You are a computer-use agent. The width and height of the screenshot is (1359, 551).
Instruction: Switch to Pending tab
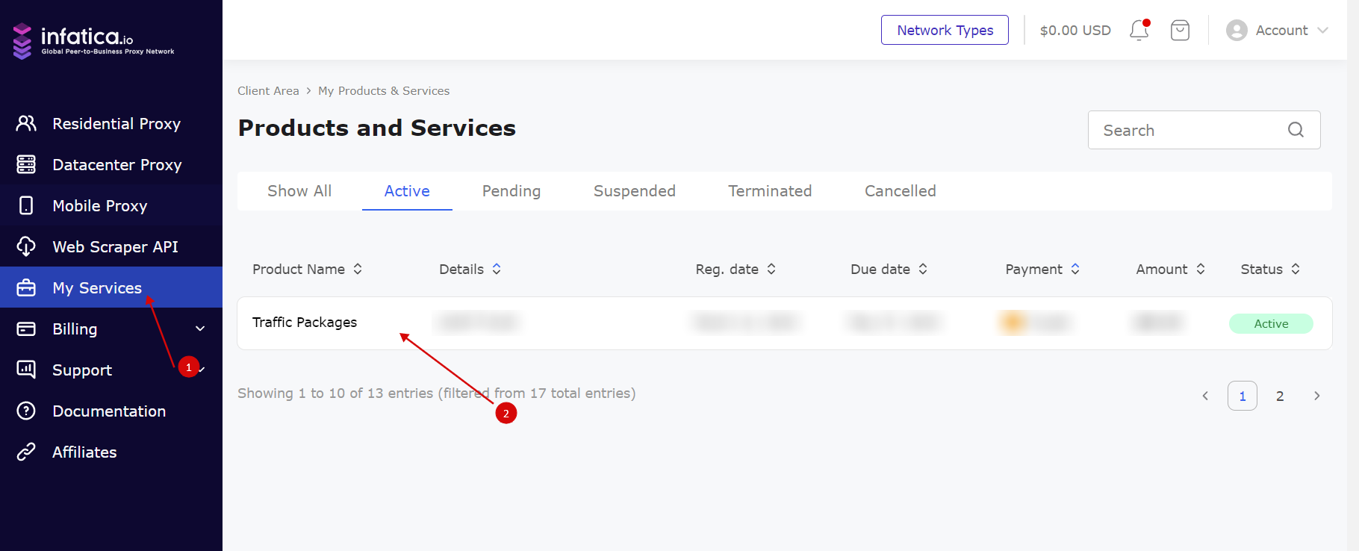click(x=511, y=191)
